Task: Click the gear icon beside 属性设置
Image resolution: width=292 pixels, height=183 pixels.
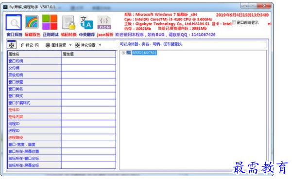Action: point(48,45)
